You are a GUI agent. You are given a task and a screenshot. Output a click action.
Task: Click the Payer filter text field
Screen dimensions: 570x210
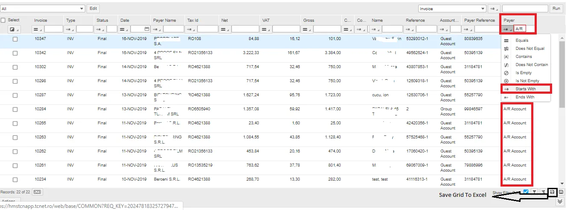524,29
